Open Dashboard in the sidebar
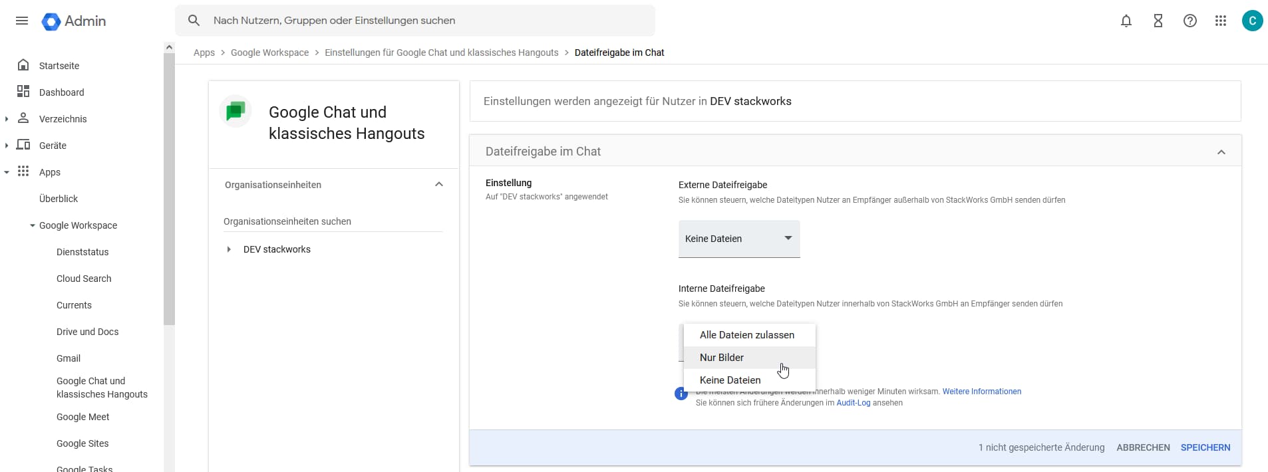 pyautogui.click(x=62, y=92)
